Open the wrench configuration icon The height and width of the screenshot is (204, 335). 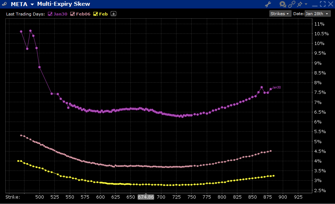[x=268, y=4]
